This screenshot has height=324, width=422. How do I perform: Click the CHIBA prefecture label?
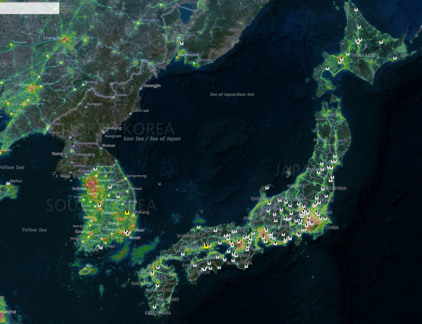coord(332,227)
